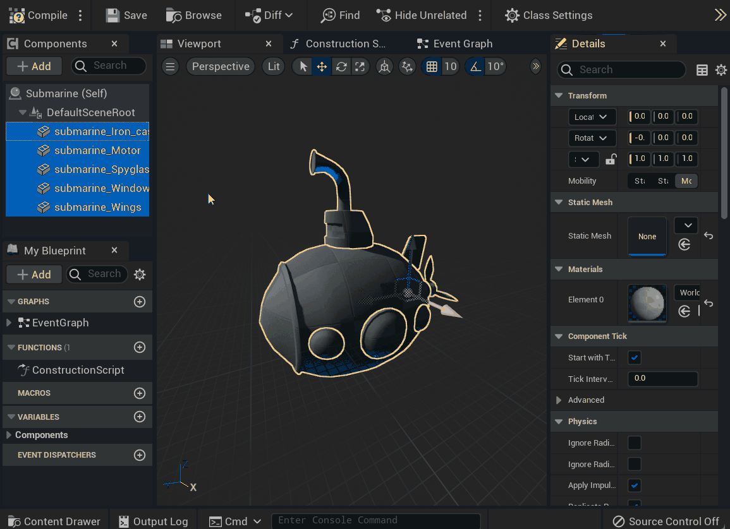Switch to the Event Graph tab

pos(462,44)
